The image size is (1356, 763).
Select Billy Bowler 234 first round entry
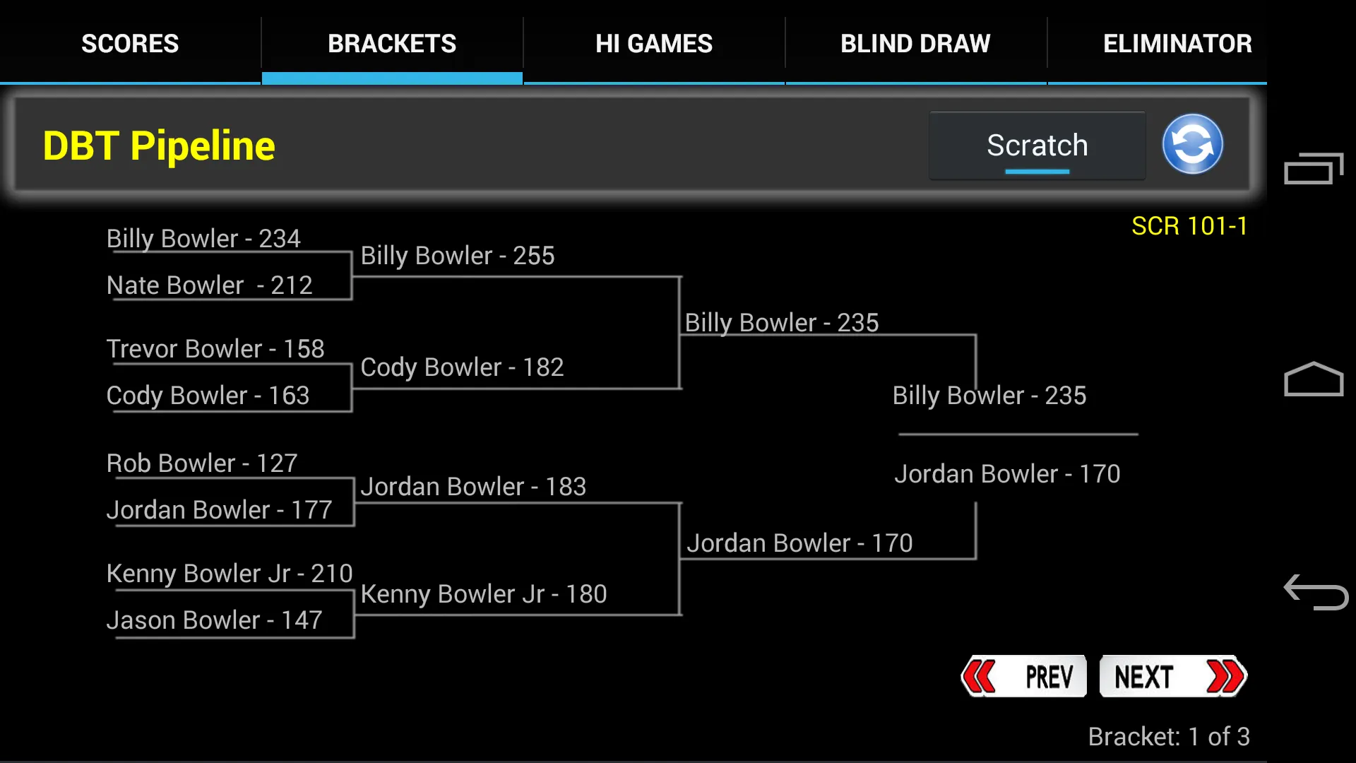[x=203, y=239]
